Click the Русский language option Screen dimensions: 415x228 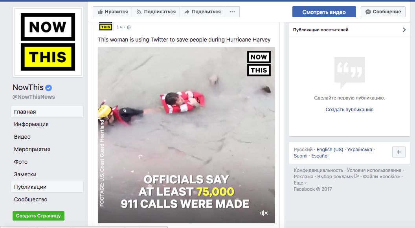[303, 149]
